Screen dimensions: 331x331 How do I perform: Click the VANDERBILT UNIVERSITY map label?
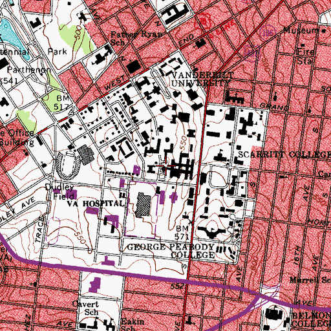202,79
